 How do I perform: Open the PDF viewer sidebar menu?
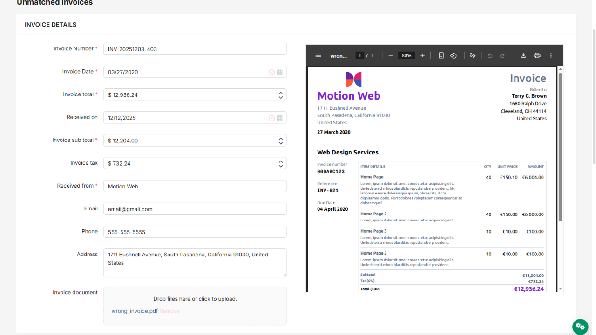click(x=318, y=55)
